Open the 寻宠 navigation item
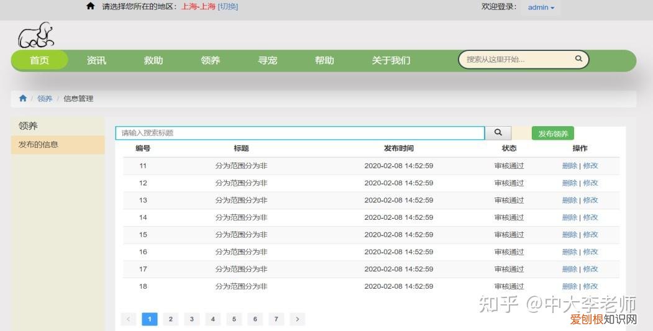 267,60
